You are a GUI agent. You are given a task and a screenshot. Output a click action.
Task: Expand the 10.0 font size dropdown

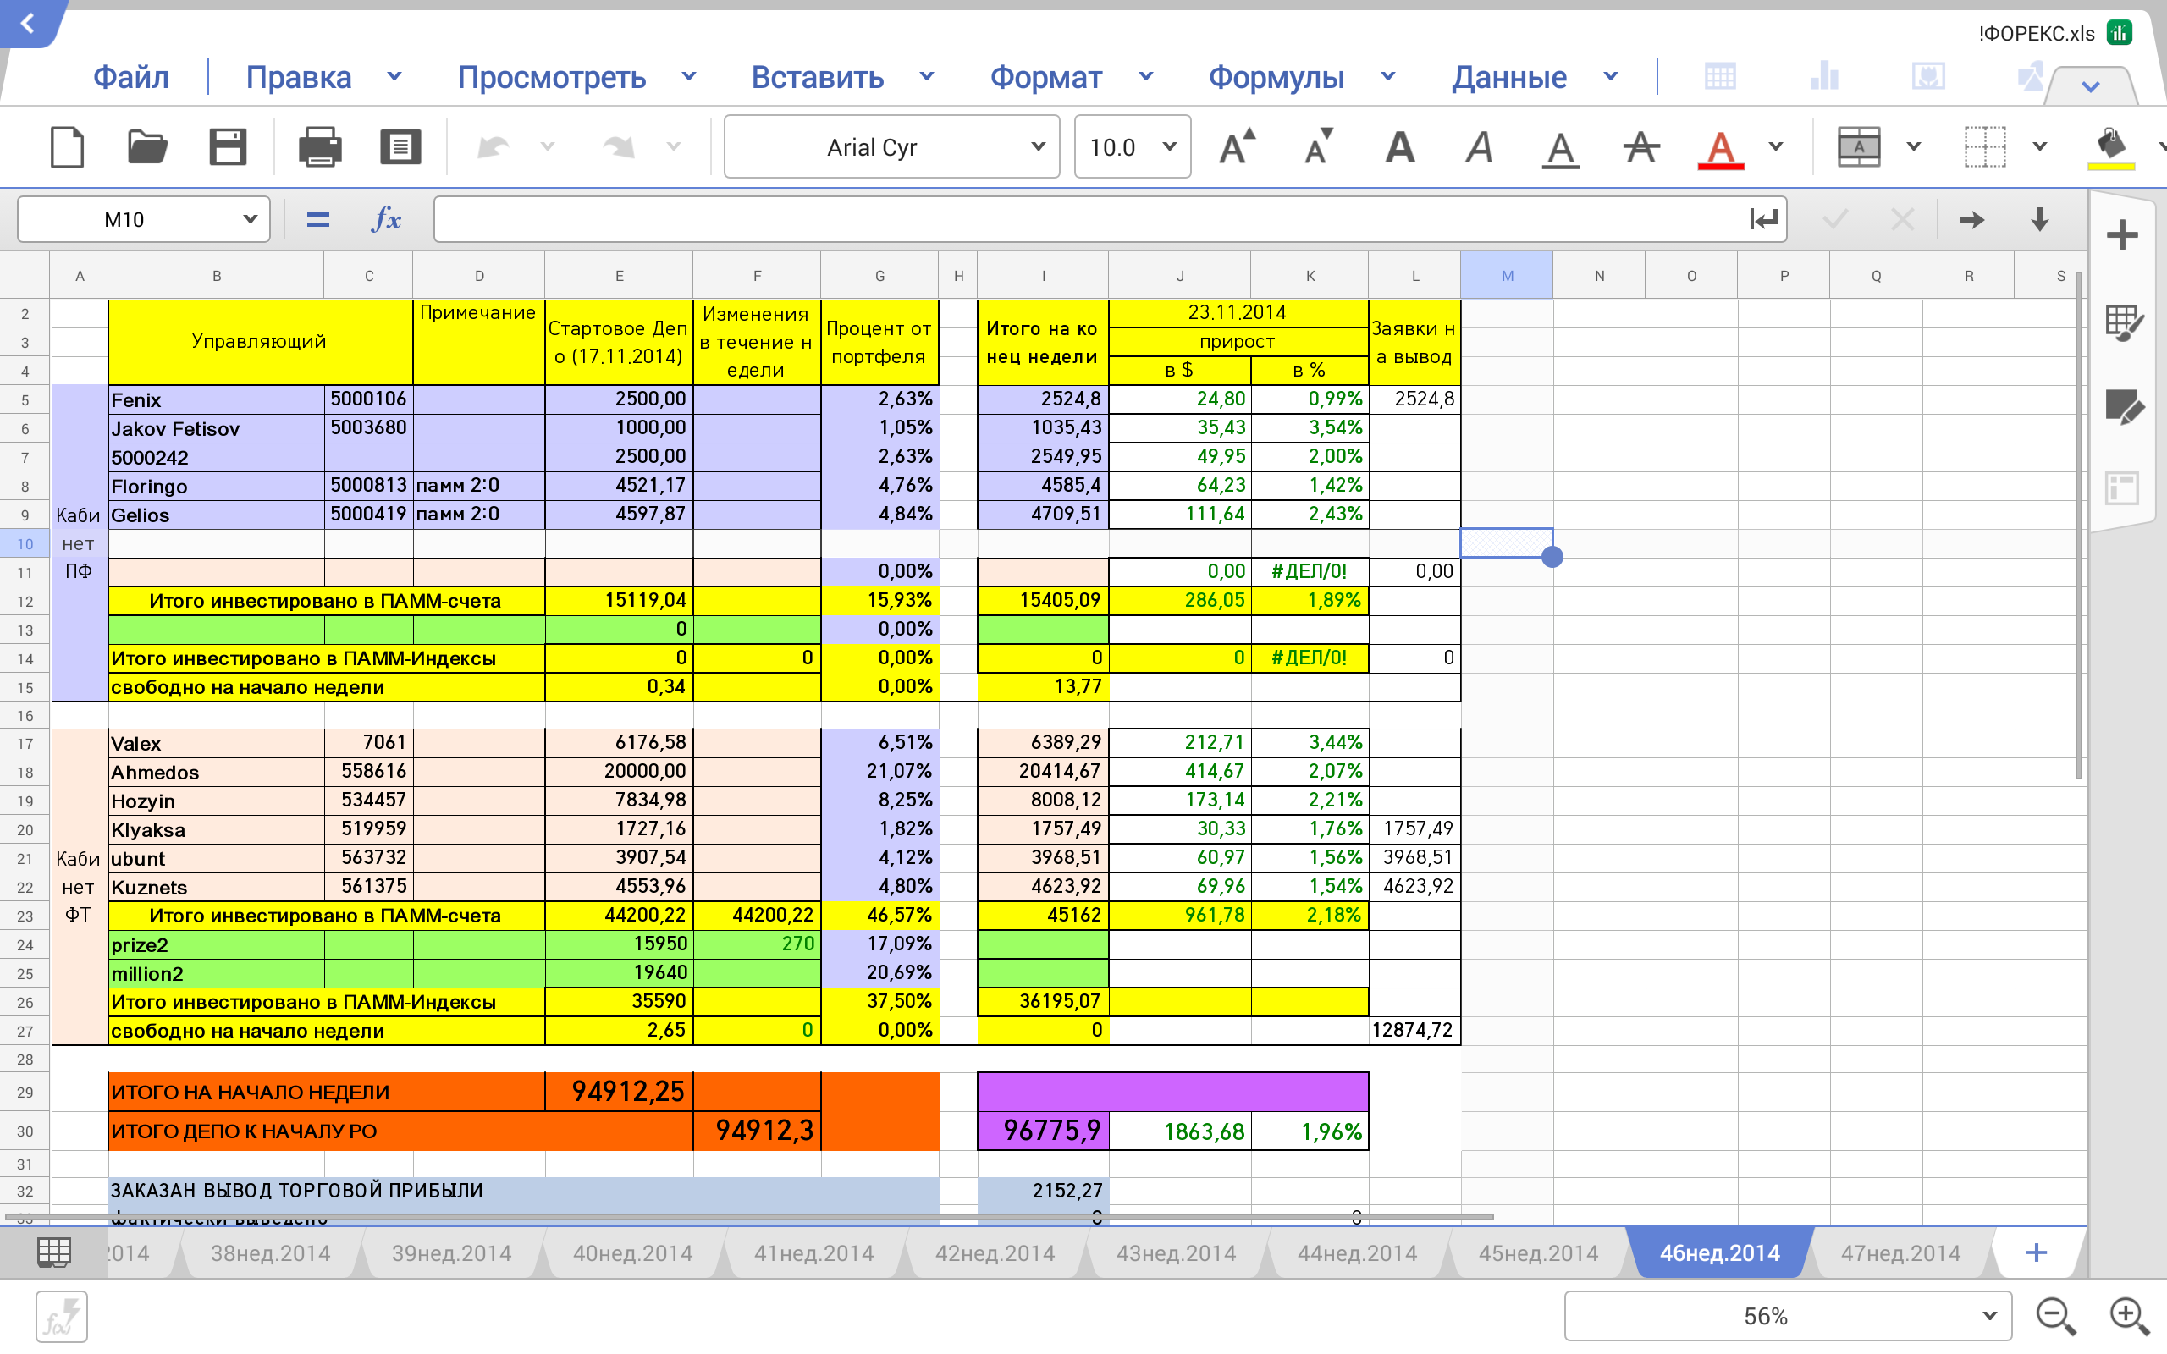(1132, 147)
